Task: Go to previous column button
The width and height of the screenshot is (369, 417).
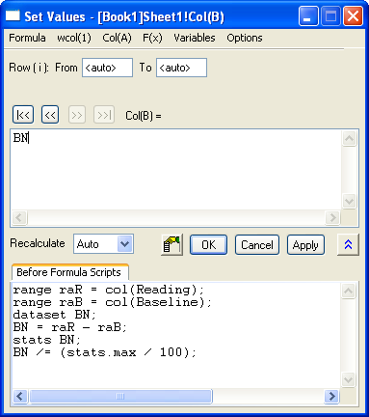Action: pyautogui.click(x=50, y=115)
